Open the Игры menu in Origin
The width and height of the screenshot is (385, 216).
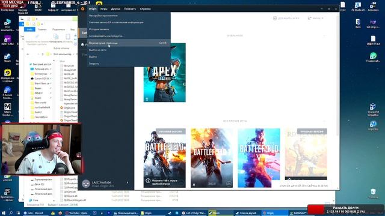(104, 9)
